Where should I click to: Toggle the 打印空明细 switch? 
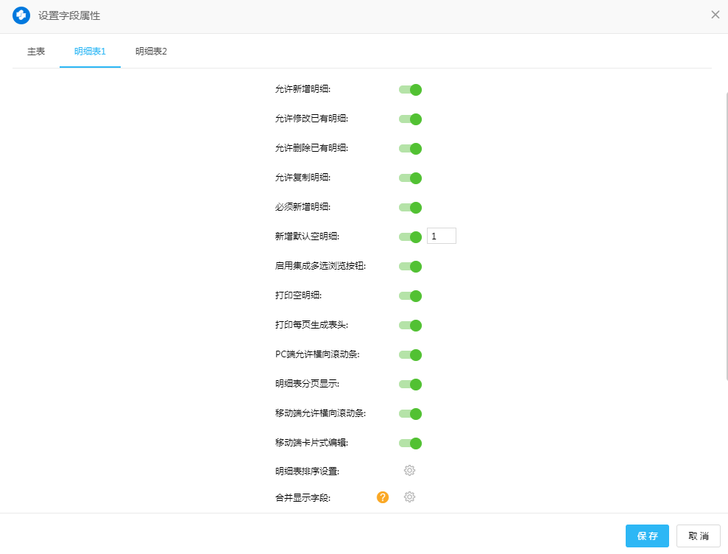[410, 296]
